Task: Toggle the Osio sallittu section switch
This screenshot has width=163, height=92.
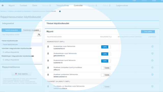Action: pyautogui.click(x=149, y=31)
